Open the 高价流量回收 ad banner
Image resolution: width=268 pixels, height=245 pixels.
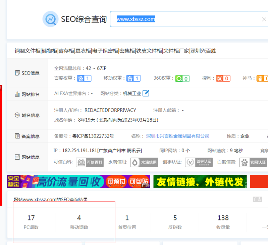coord(78,182)
